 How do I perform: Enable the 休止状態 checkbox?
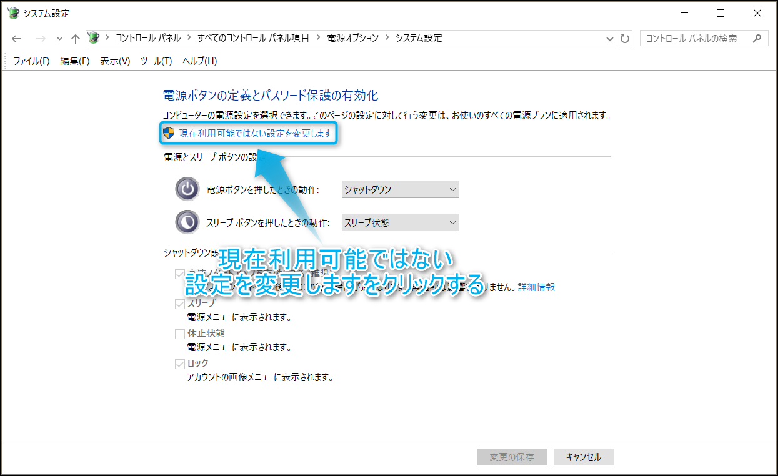[x=180, y=334]
